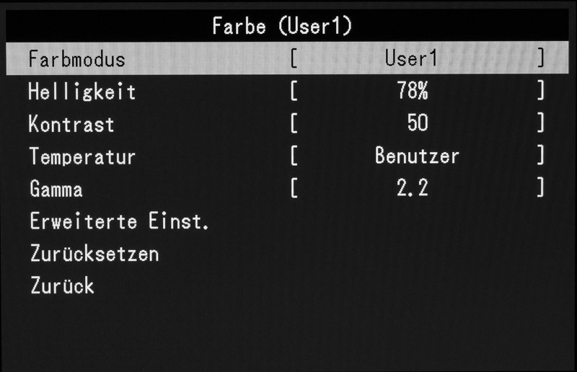The height and width of the screenshot is (372, 577).
Task: Click right bracket of Temperatur value
Action: click(x=540, y=155)
